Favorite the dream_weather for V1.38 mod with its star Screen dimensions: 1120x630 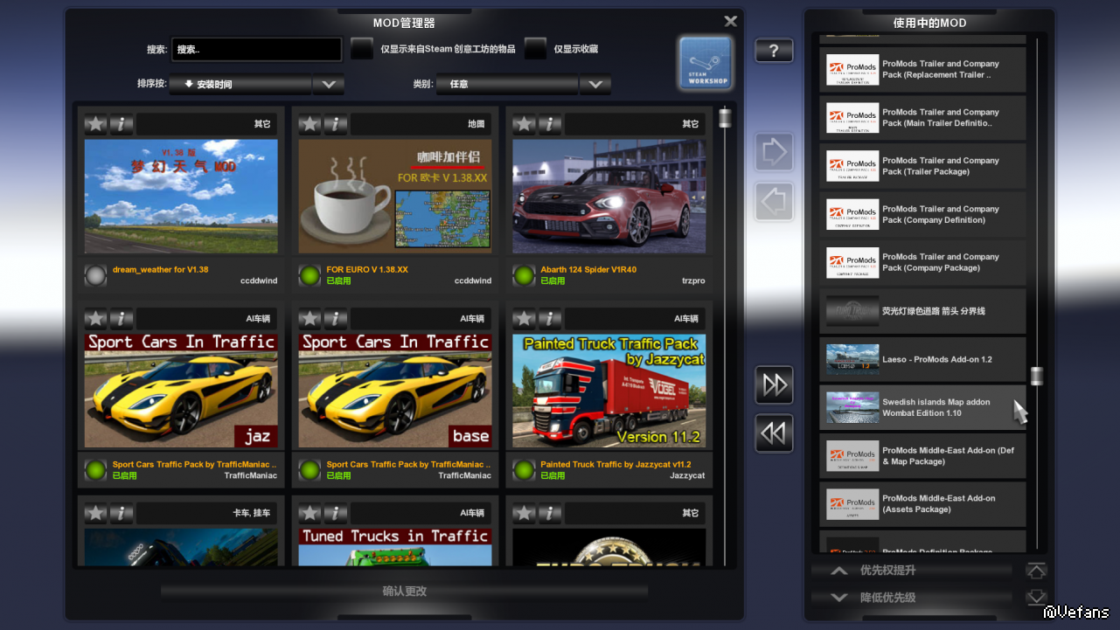tap(96, 124)
